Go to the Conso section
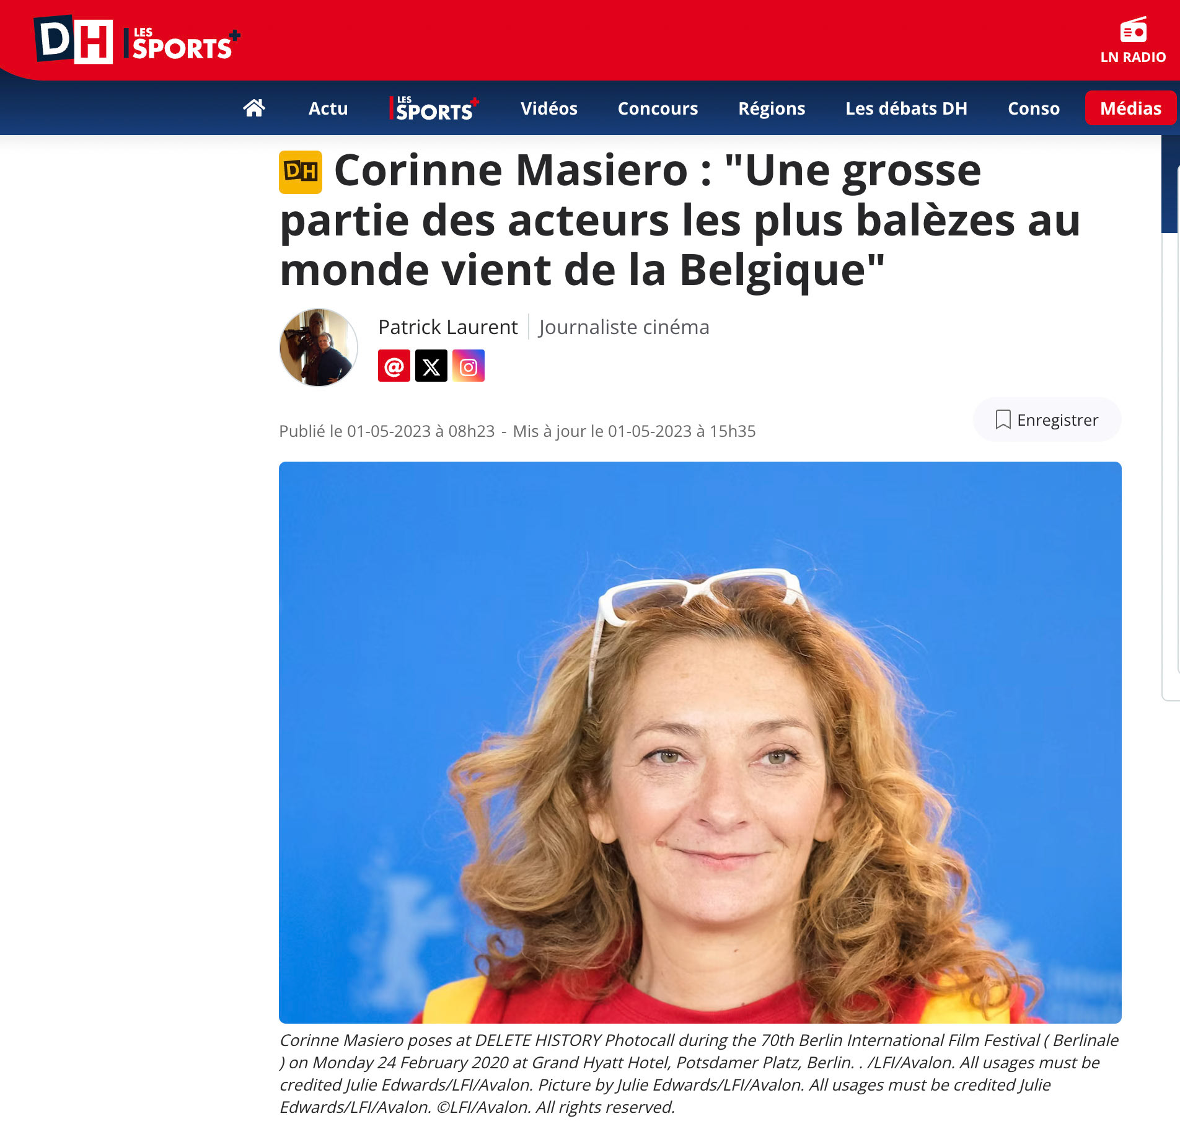The height and width of the screenshot is (1129, 1180). coord(1034,108)
